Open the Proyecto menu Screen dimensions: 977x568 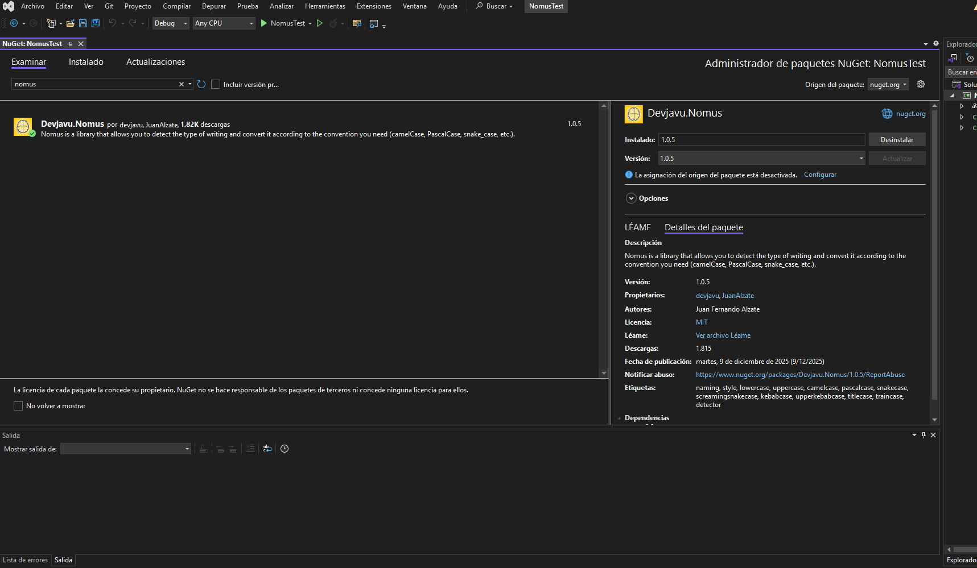point(138,6)
